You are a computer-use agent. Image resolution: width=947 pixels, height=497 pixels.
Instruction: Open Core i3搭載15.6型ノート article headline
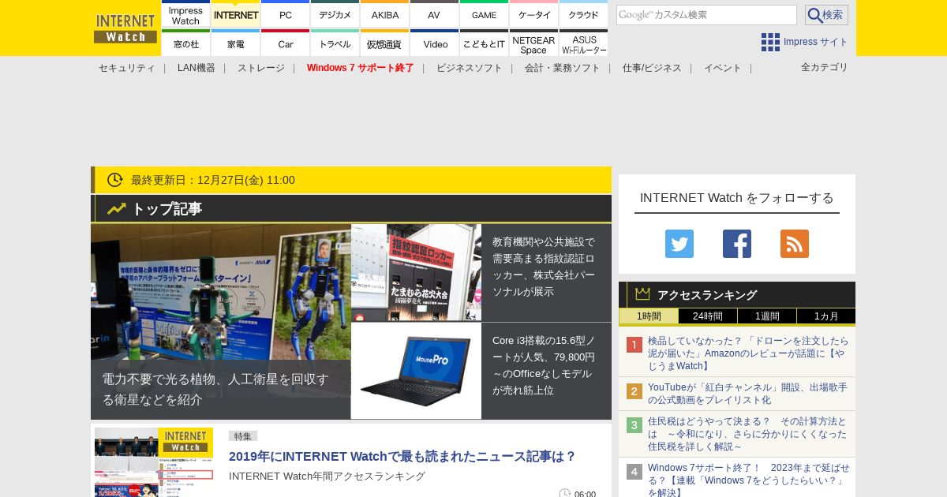544,365
